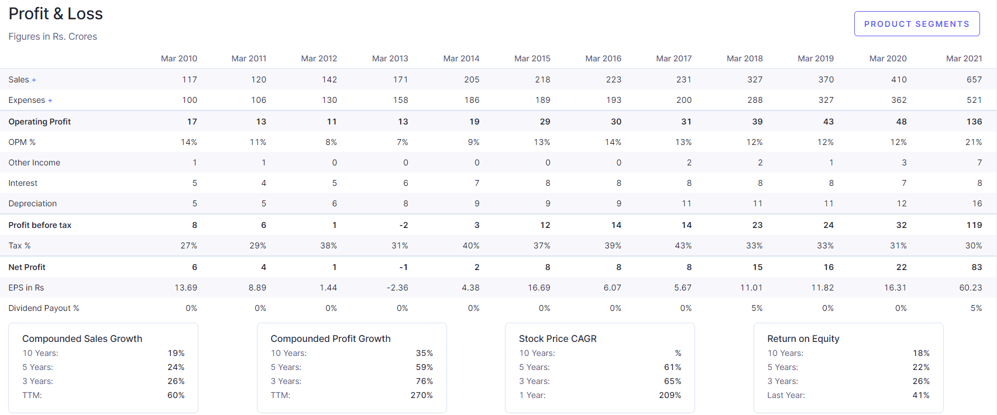Click the Compounded Profit Growth card title
The height and width of the screenshot is (415, 997).
[330, 338]
